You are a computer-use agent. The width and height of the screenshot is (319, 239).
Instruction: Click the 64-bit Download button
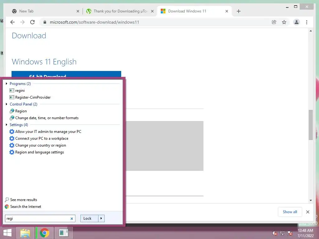66,74
